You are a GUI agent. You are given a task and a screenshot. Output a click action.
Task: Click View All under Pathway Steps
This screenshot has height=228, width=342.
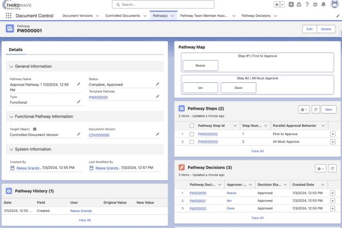coord(257,151)
